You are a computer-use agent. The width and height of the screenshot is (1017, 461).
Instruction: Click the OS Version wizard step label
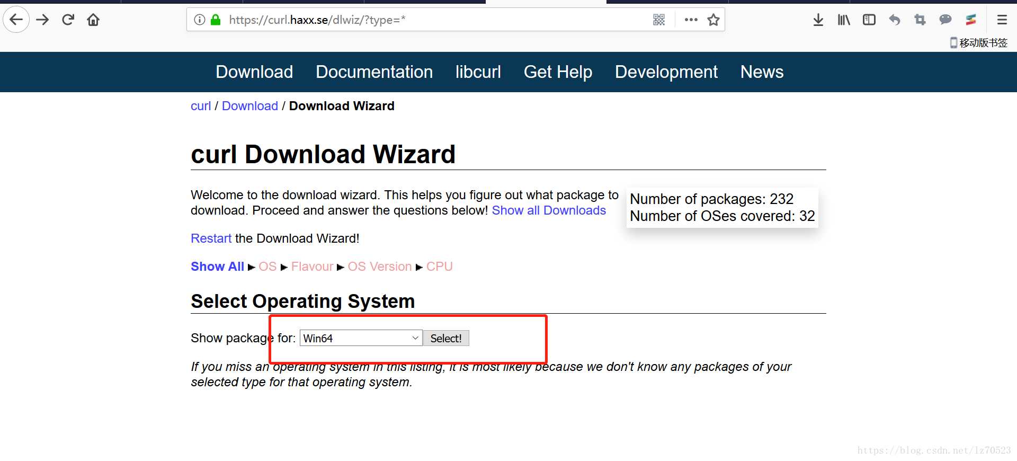point(380,267)
